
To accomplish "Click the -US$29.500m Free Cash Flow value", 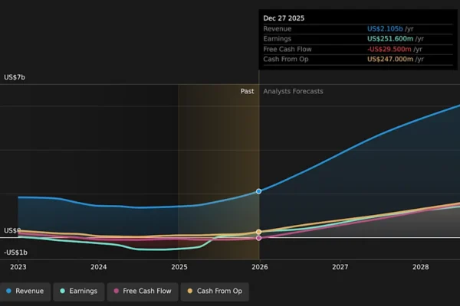I will [x=390, y=49].
